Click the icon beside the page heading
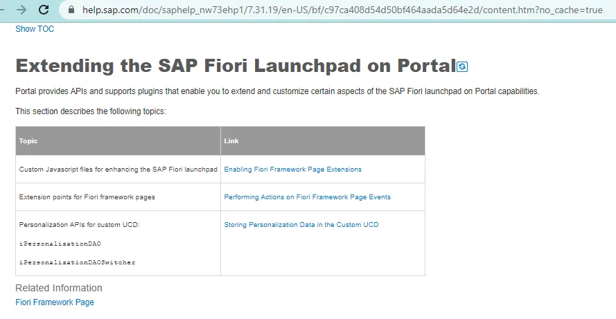This screenshot has height=319, width=616. click(463, 67)
